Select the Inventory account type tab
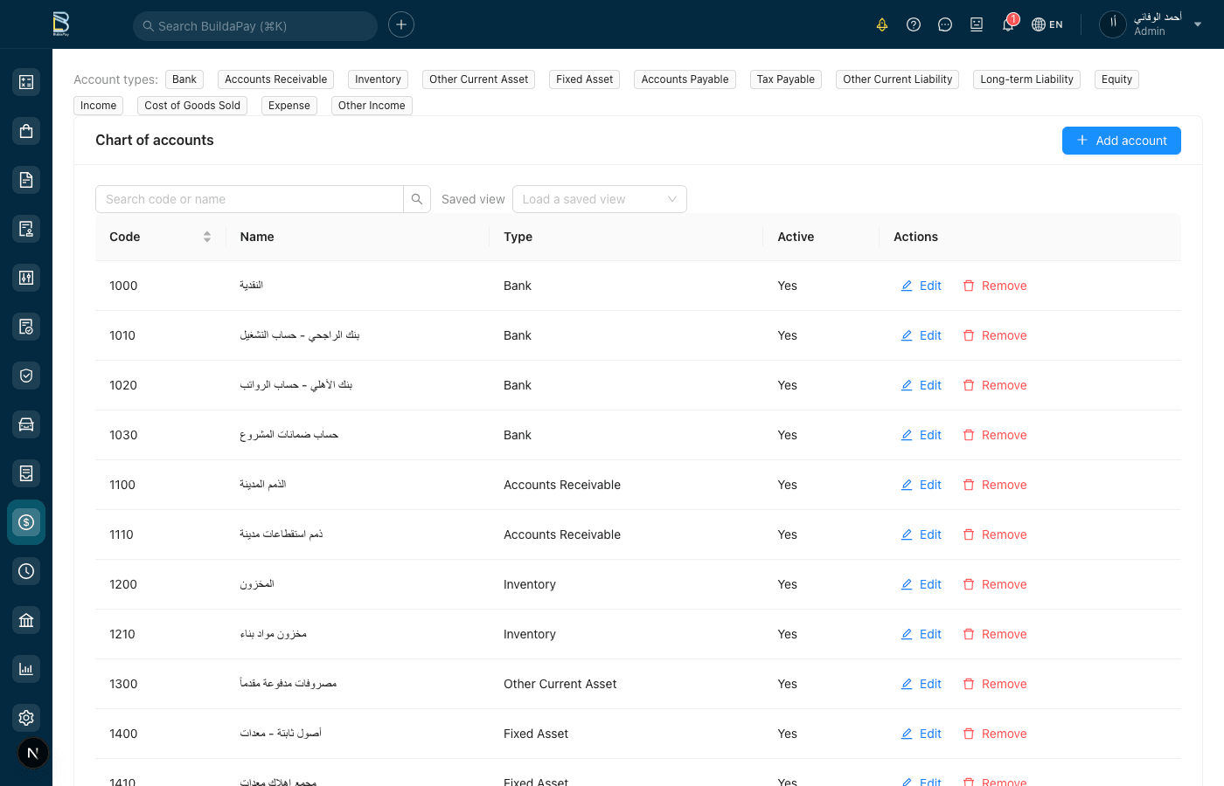The width and height of the screenshot is (1224, 786). [x=377, y=79]
